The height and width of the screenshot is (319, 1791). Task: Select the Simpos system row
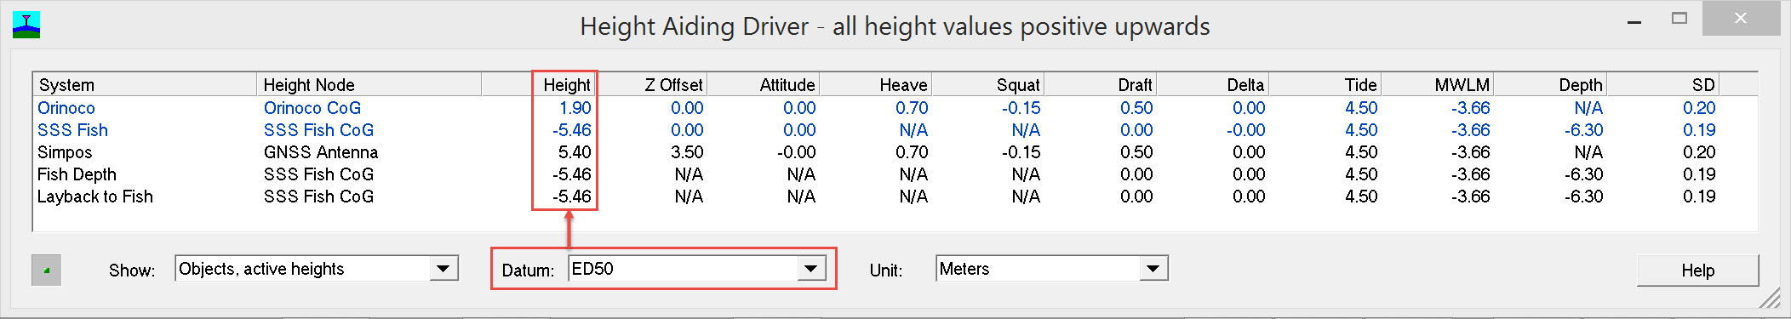coord(895,152)
